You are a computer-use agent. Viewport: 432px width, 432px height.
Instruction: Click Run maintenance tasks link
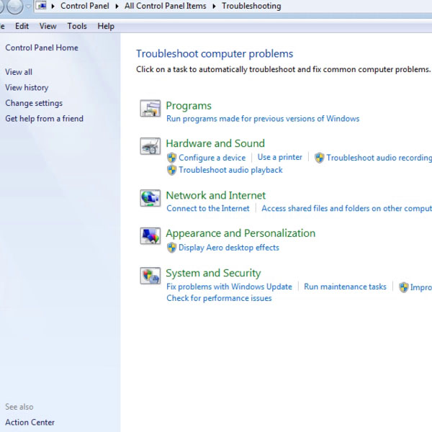click(x=345, y=287)
